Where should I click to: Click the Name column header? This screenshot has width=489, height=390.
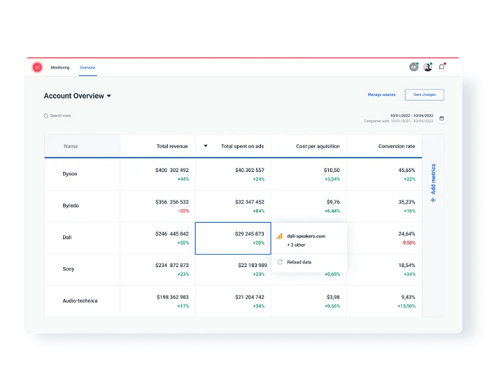[x=82, y=146]
